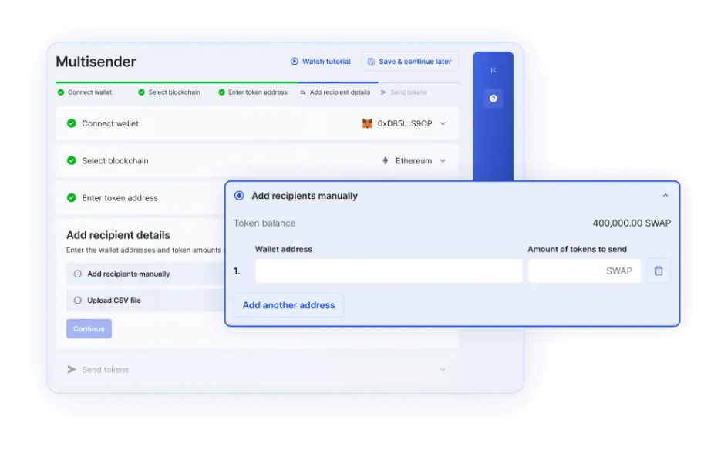The height and width of the screenshot is (457, 721).
Task: Click the Amount of tokens to send field
Action: point(584,271)
